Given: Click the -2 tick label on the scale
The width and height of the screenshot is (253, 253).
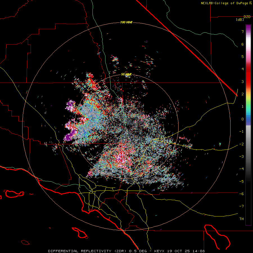Looking at the screenshot, I should tap(241, 144).
